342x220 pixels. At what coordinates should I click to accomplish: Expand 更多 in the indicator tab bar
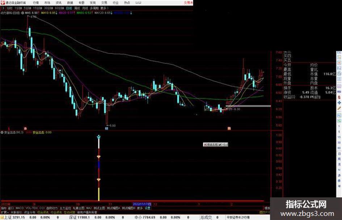pos(140,208)
